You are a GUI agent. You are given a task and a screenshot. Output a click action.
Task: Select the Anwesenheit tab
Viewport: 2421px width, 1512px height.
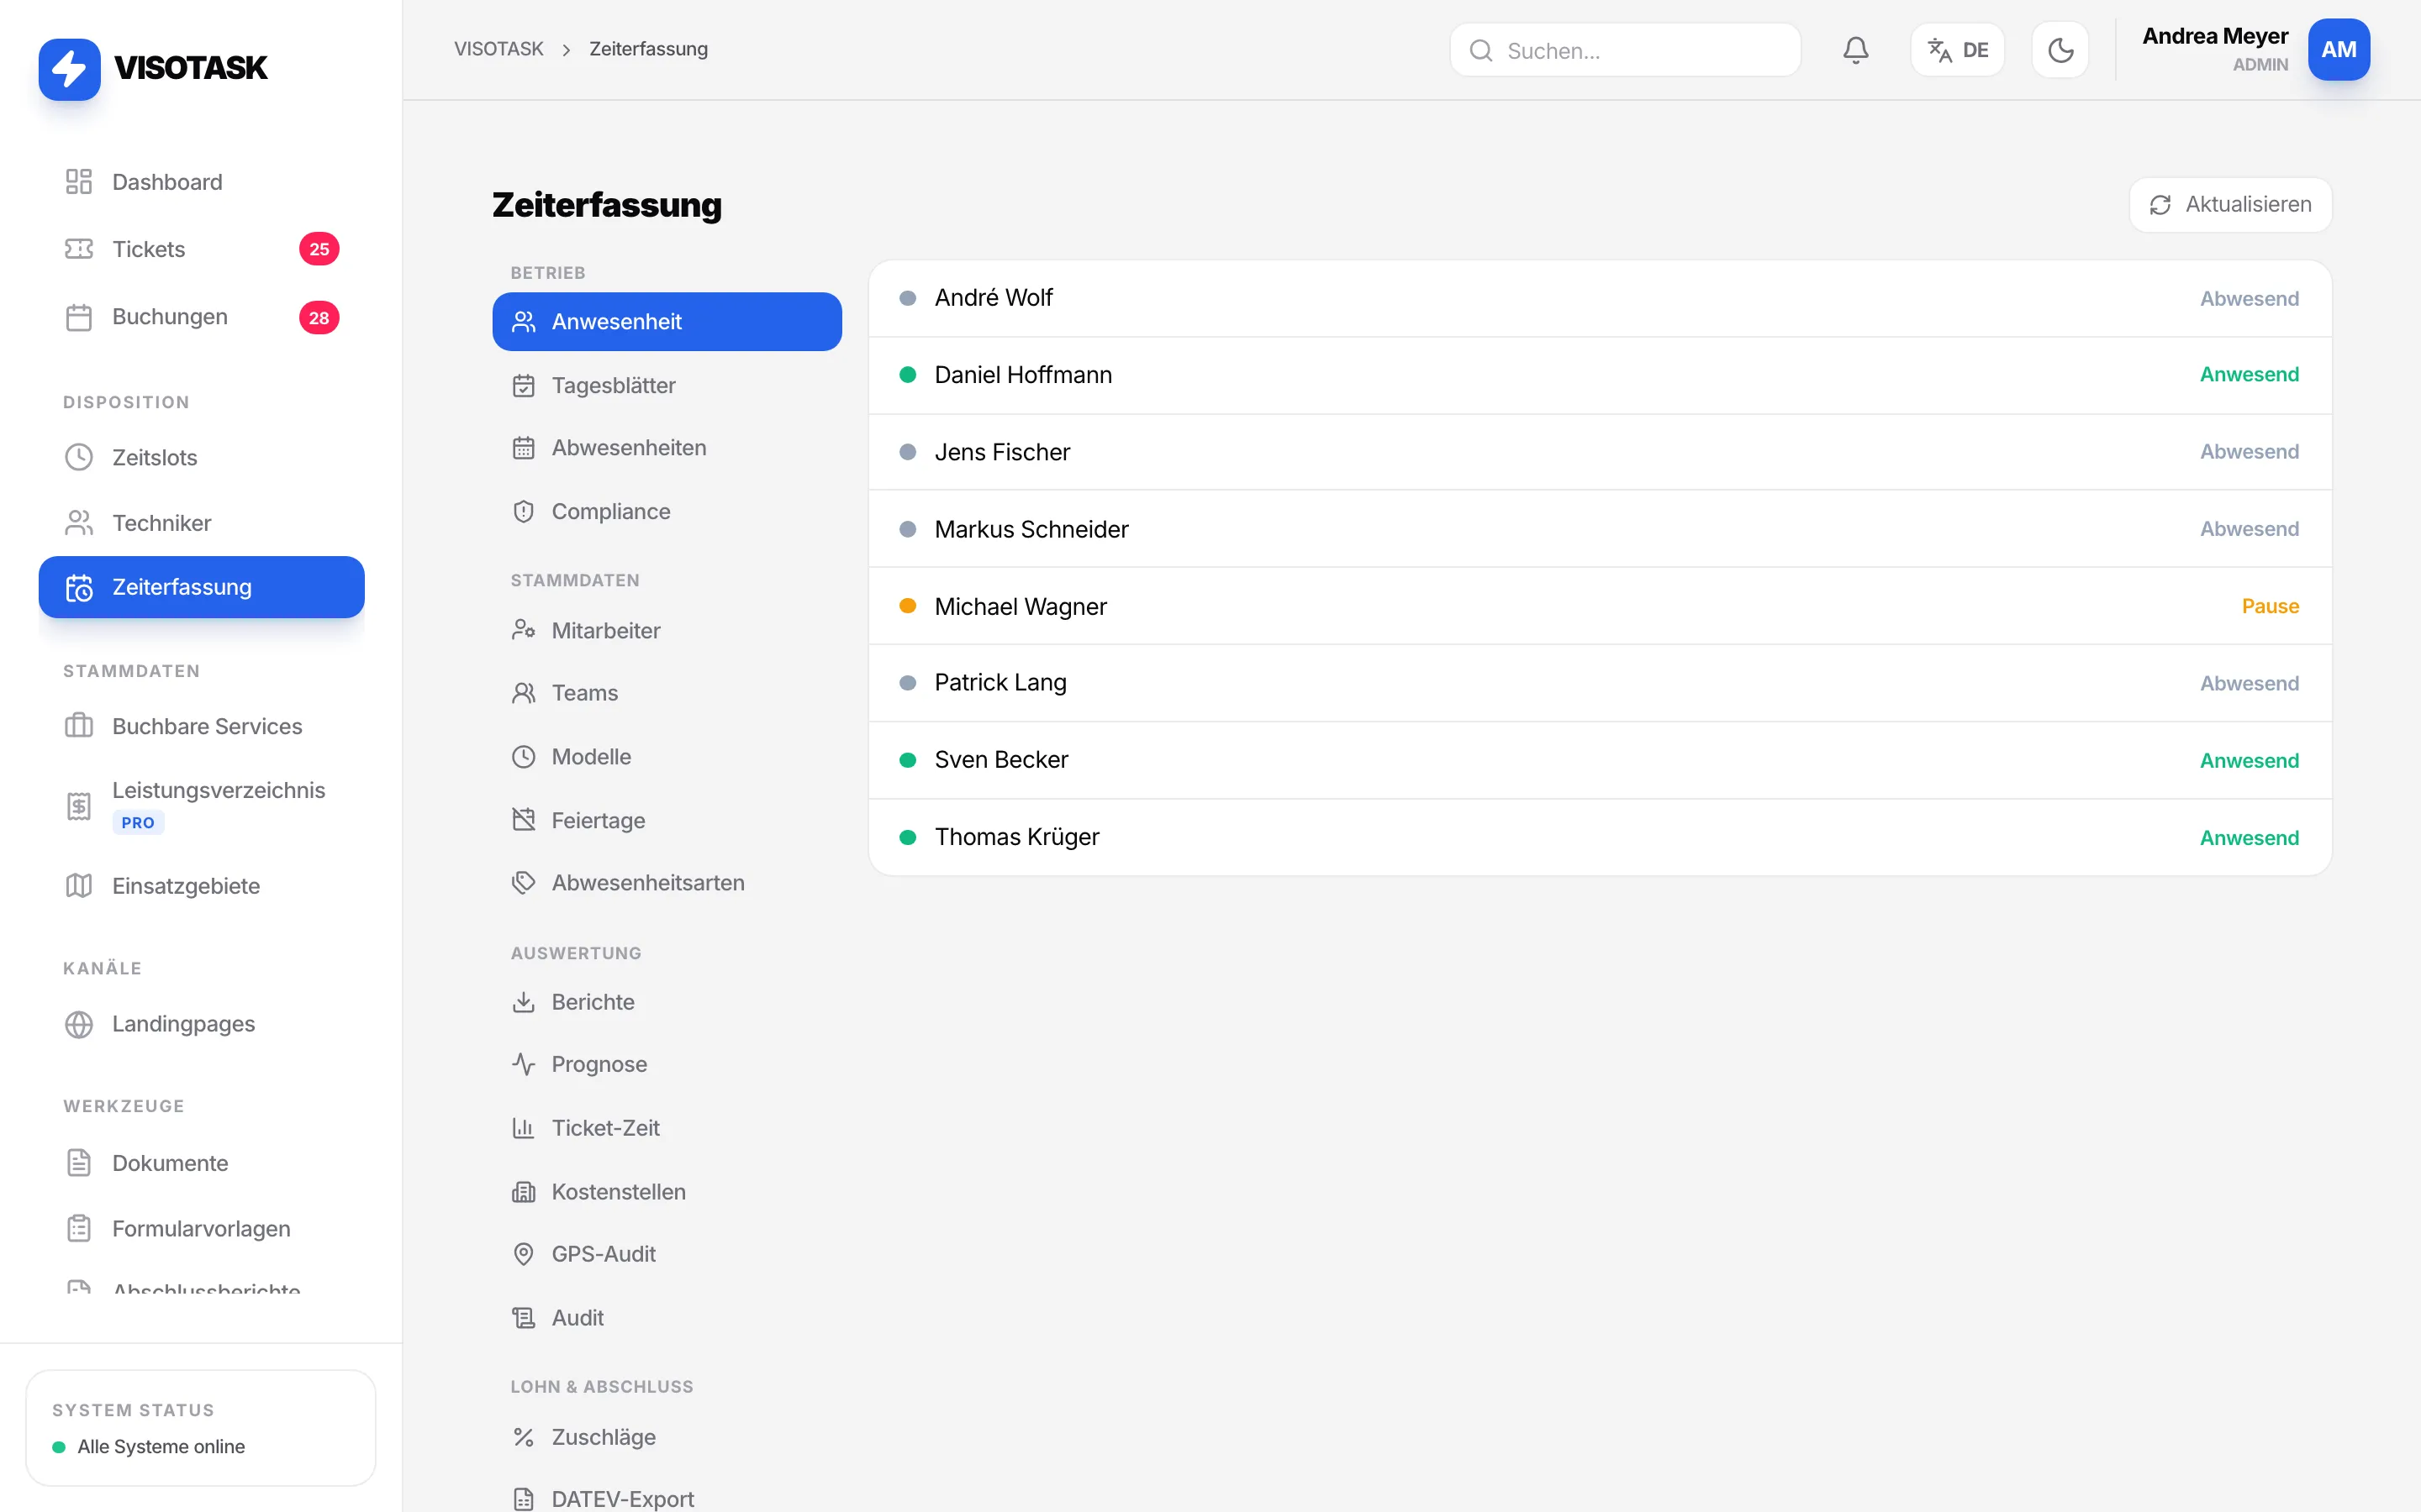(x=667, y=322)
